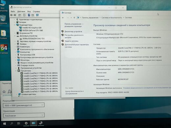Collapse the 'Дисковые устройства' tree node

(x=15, y=36)
